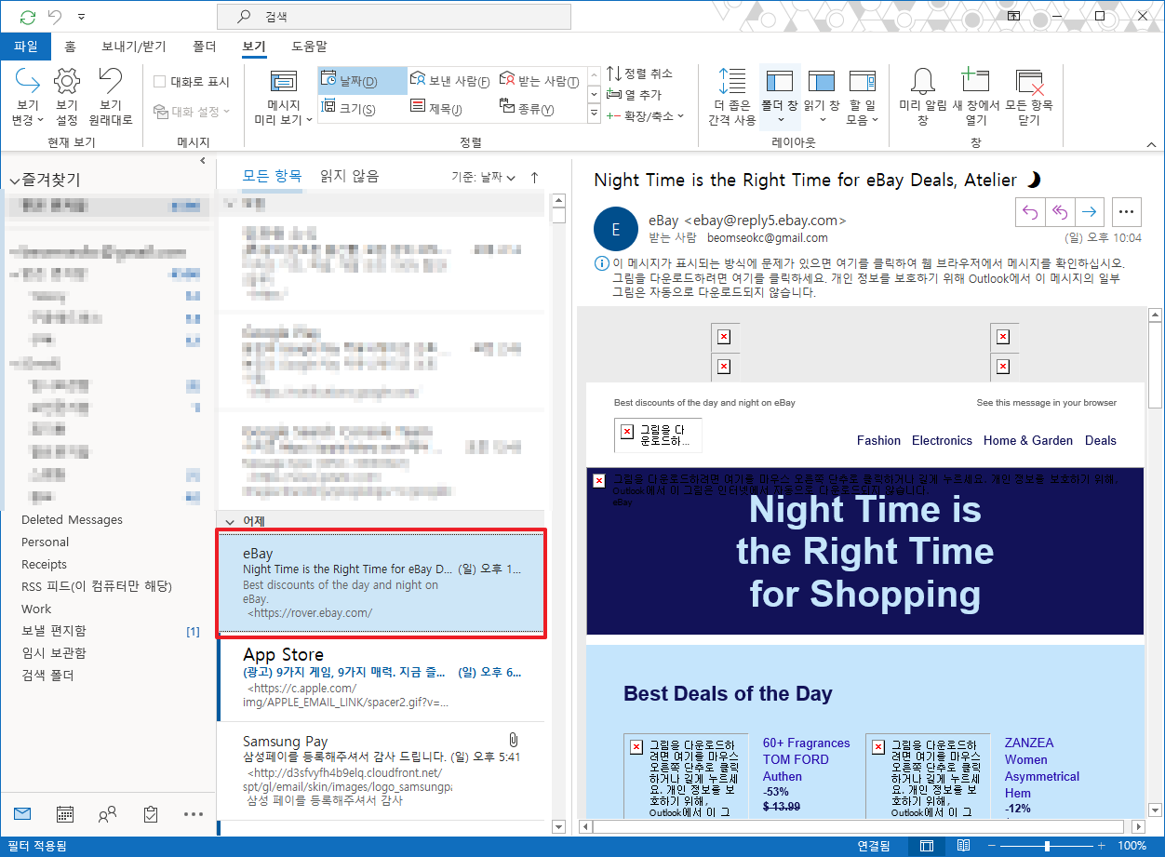Open 확장/축소 (Expand/Collapse) dropdown

[x=645, y=116]
